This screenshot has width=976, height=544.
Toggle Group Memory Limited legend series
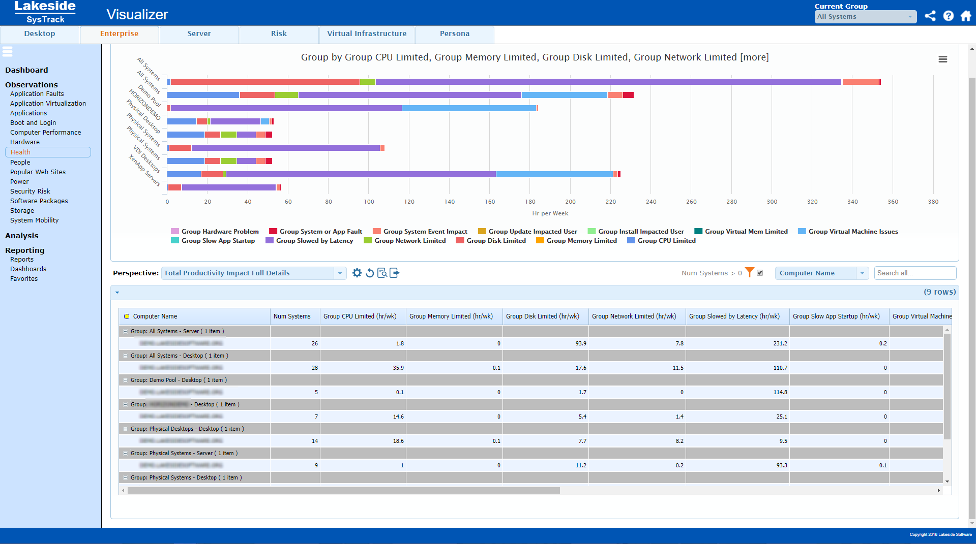point(576,241)
